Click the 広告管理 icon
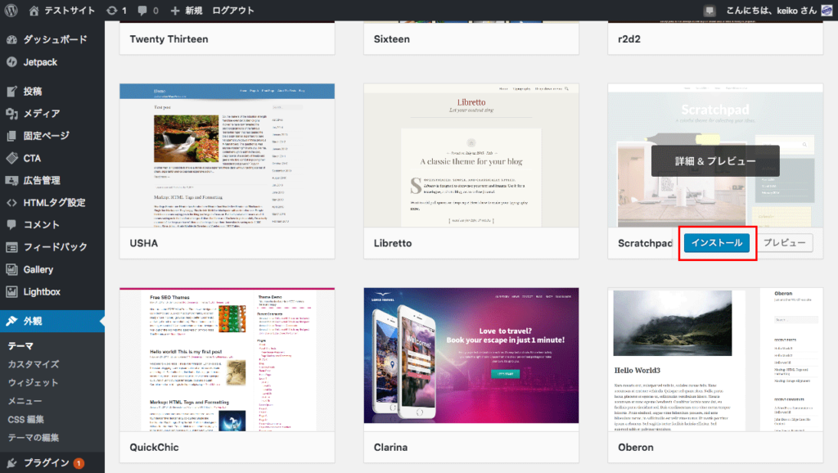 pyautogui.click(x=11, y=180)
